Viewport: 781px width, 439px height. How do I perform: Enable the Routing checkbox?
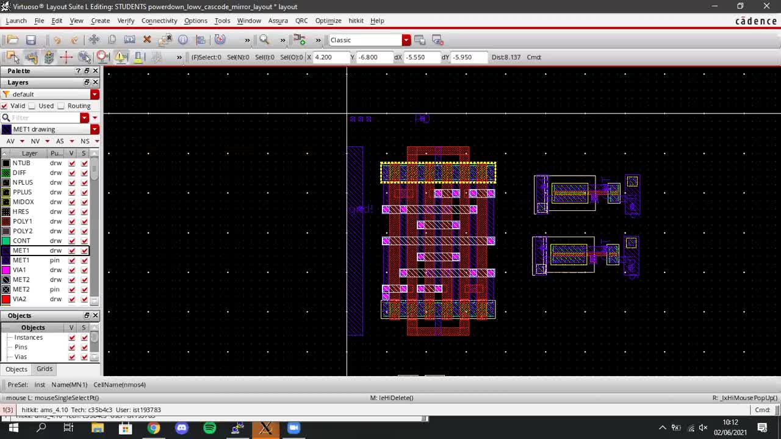[x=61, y=105]
